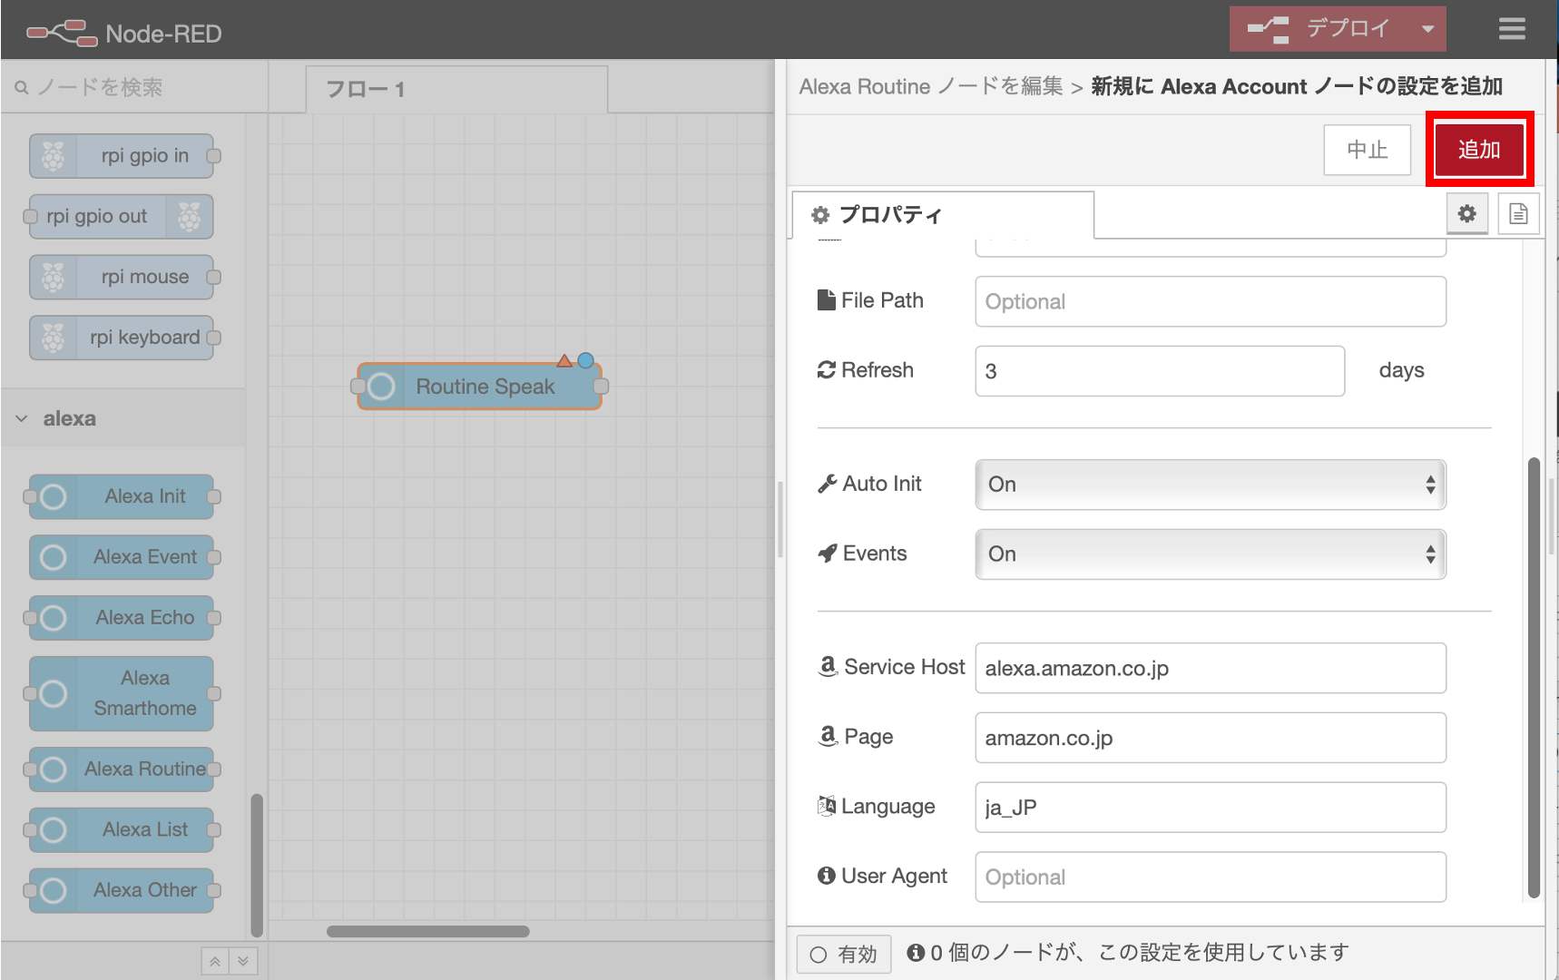The width and height of the screenshot is (1559, 980).
Task: Select the Alexa Routine palette node
Action: click(x=122, y=769)
